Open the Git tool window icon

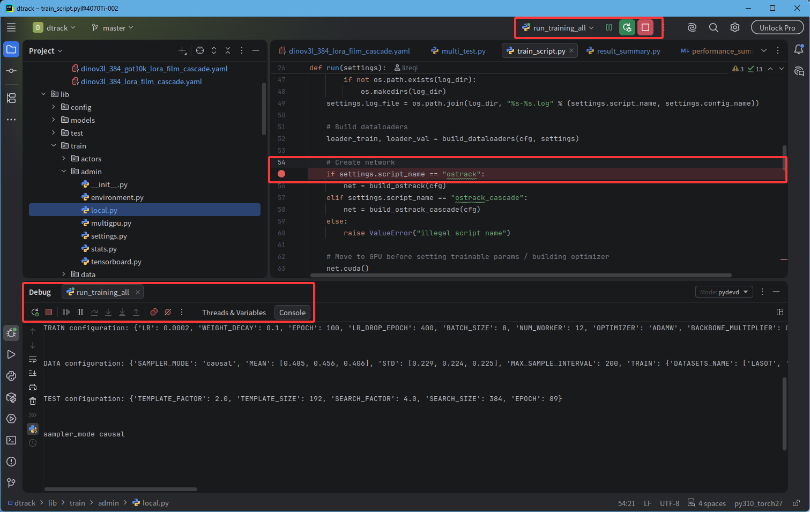point(11,483)
